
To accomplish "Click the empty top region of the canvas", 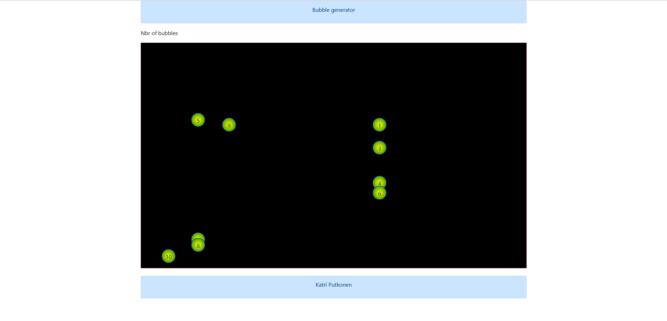I will pyautogui.click(x=333, y=59).
